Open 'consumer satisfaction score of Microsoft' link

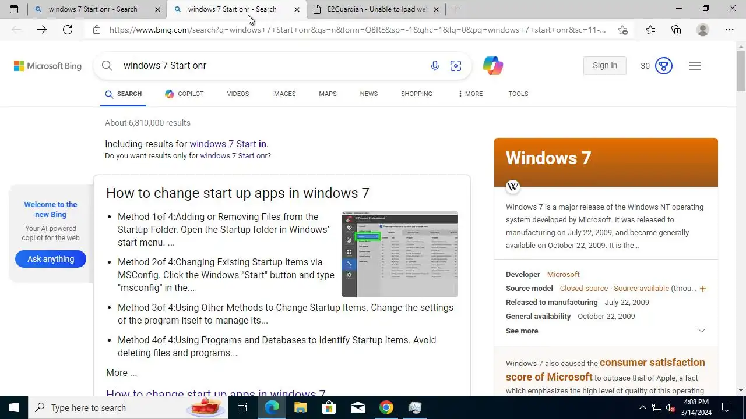point(606,370)
